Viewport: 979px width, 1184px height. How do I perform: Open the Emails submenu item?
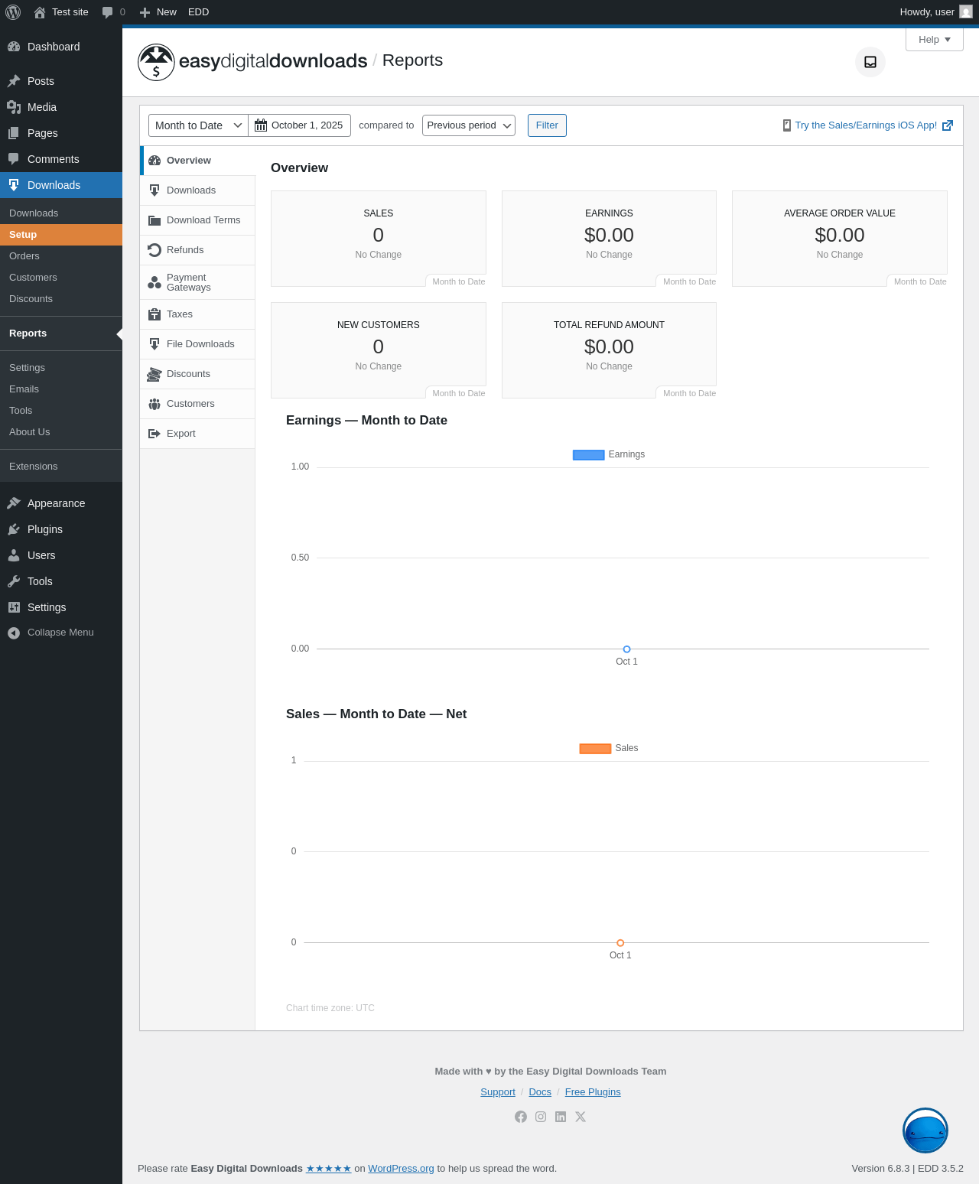61,389
